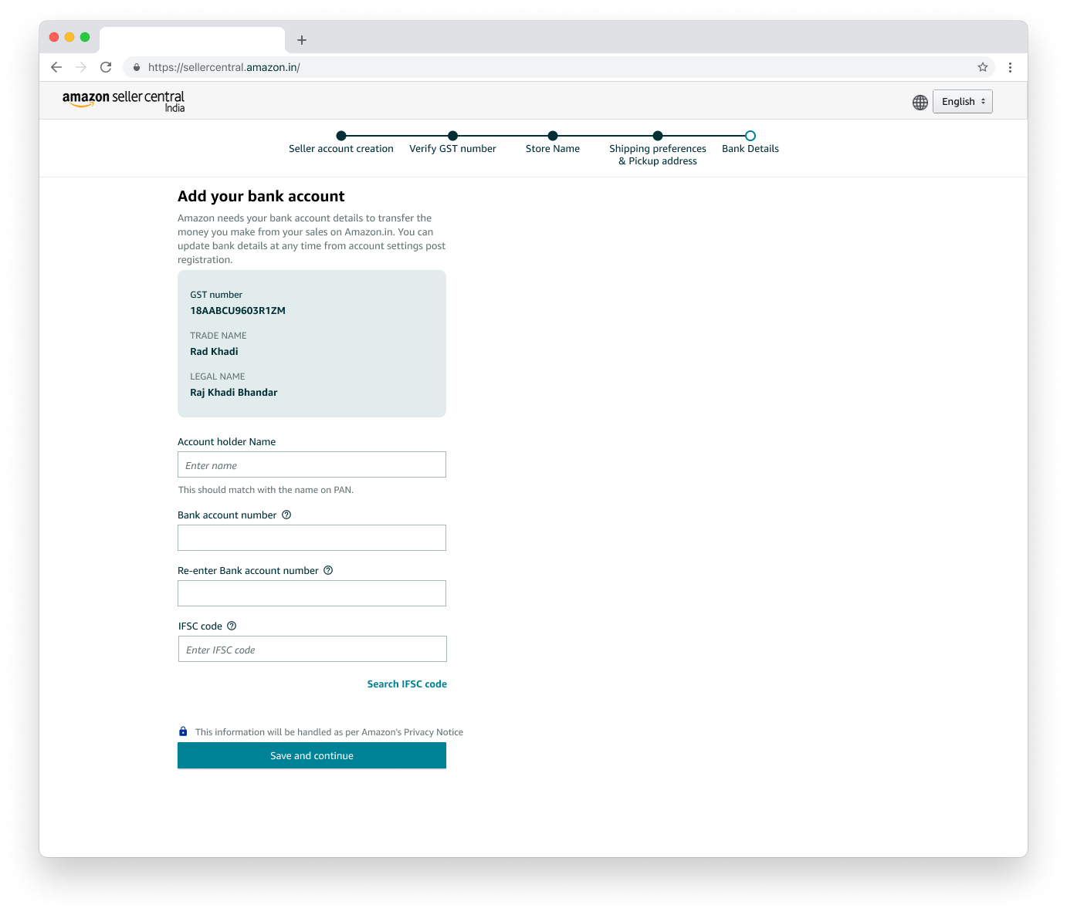Image resolution: width=1067 pixels, height=915 pixels.
Task: Open the Search IFSC code link
Action: click(x=407, y=684)
